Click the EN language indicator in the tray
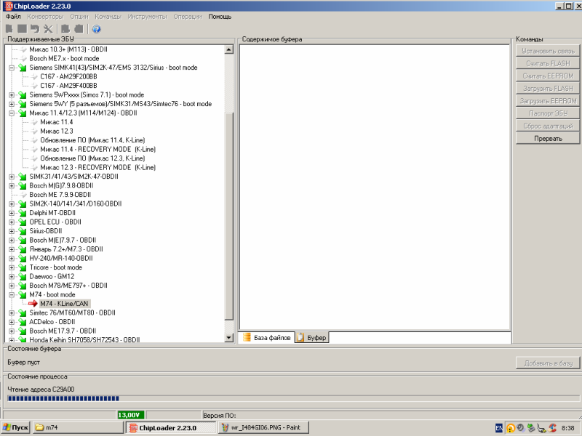Screen dimensions: 582x436 (498, 428)
